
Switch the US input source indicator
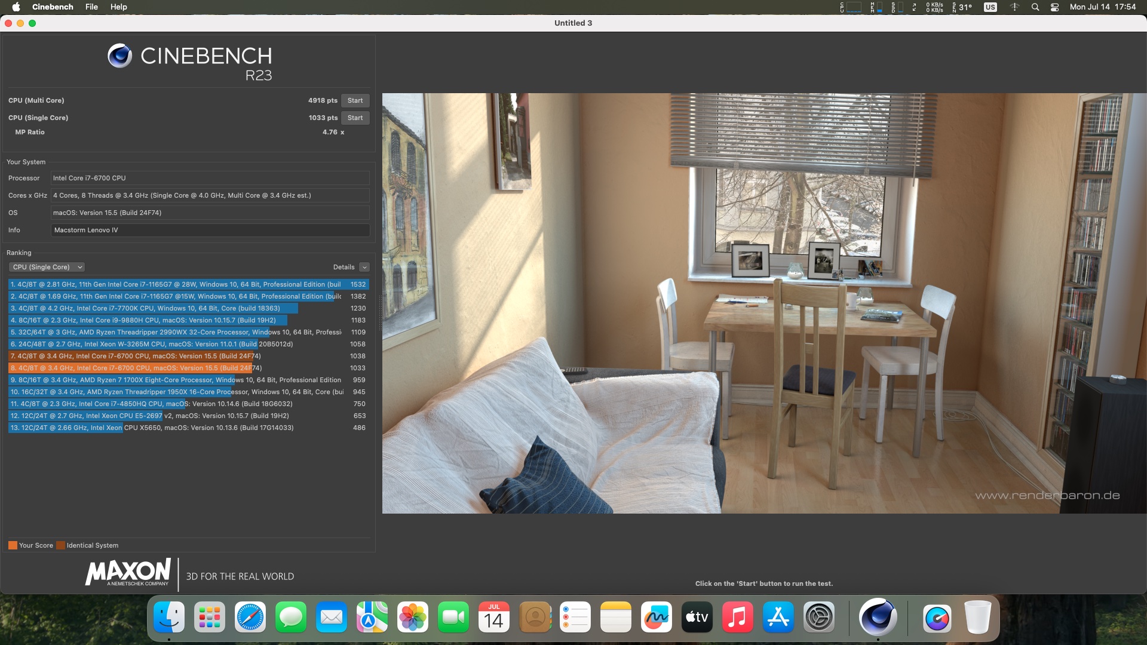990,7
